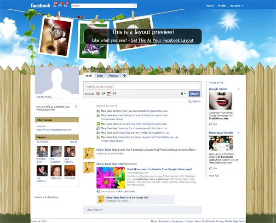Open Jake Valkusky friend thumbnail
Viewport: 276px width, 223px height.
70,151
